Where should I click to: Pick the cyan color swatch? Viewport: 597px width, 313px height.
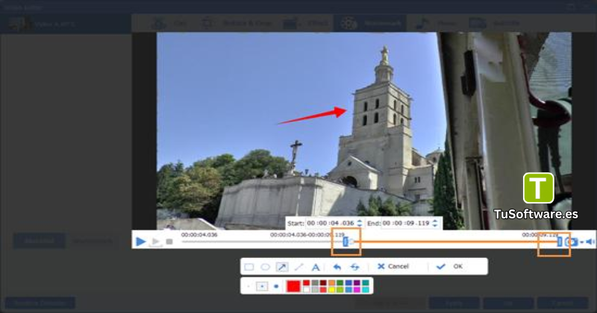[x=366, y=289]
